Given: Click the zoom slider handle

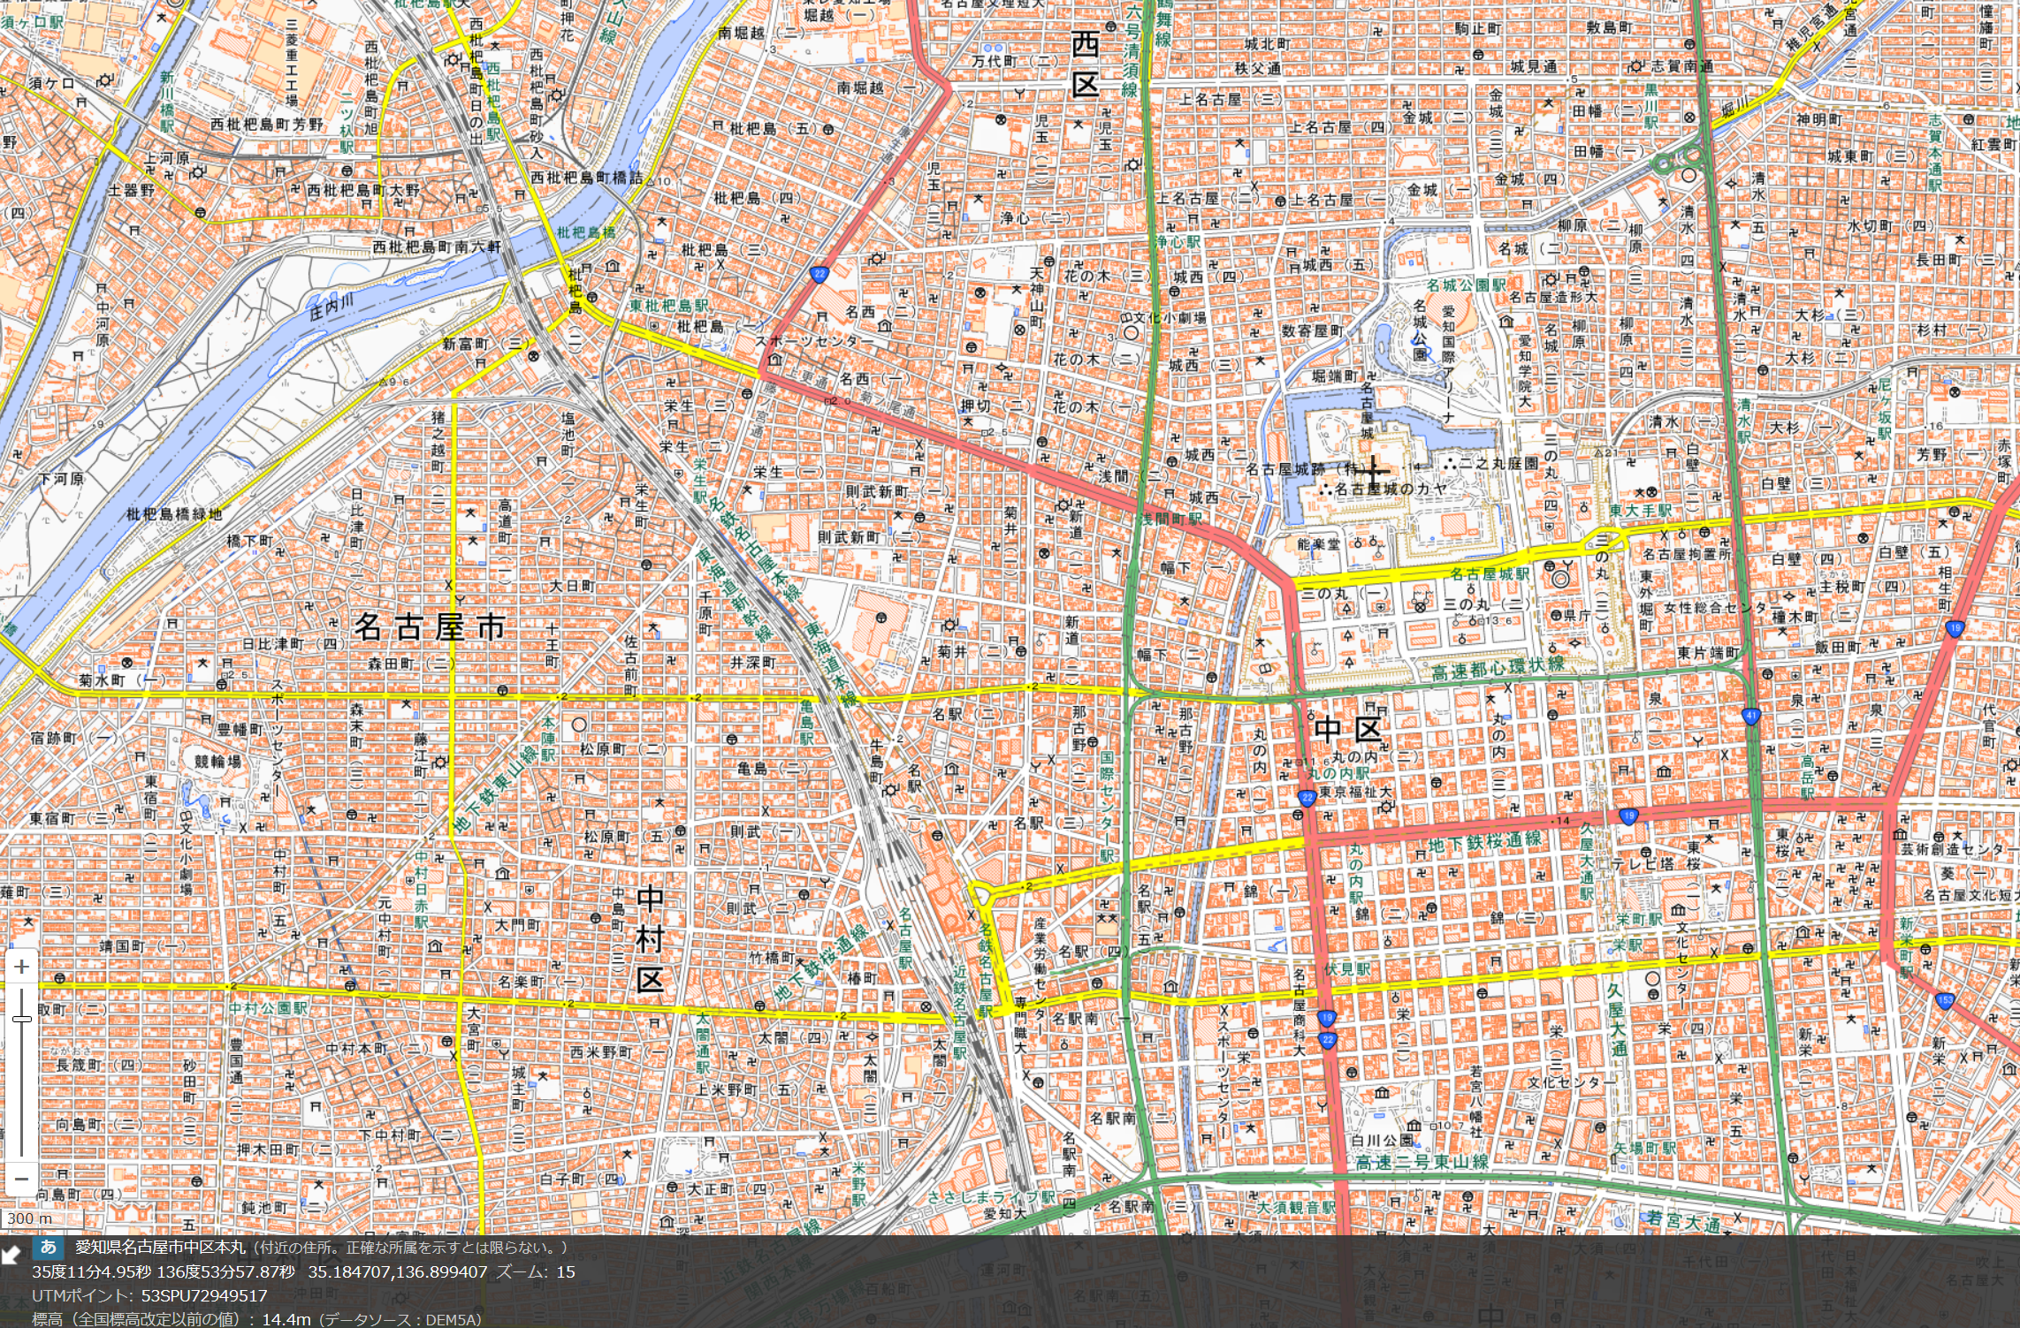Looking at the screenshot, I should [x=21, y=1019].
